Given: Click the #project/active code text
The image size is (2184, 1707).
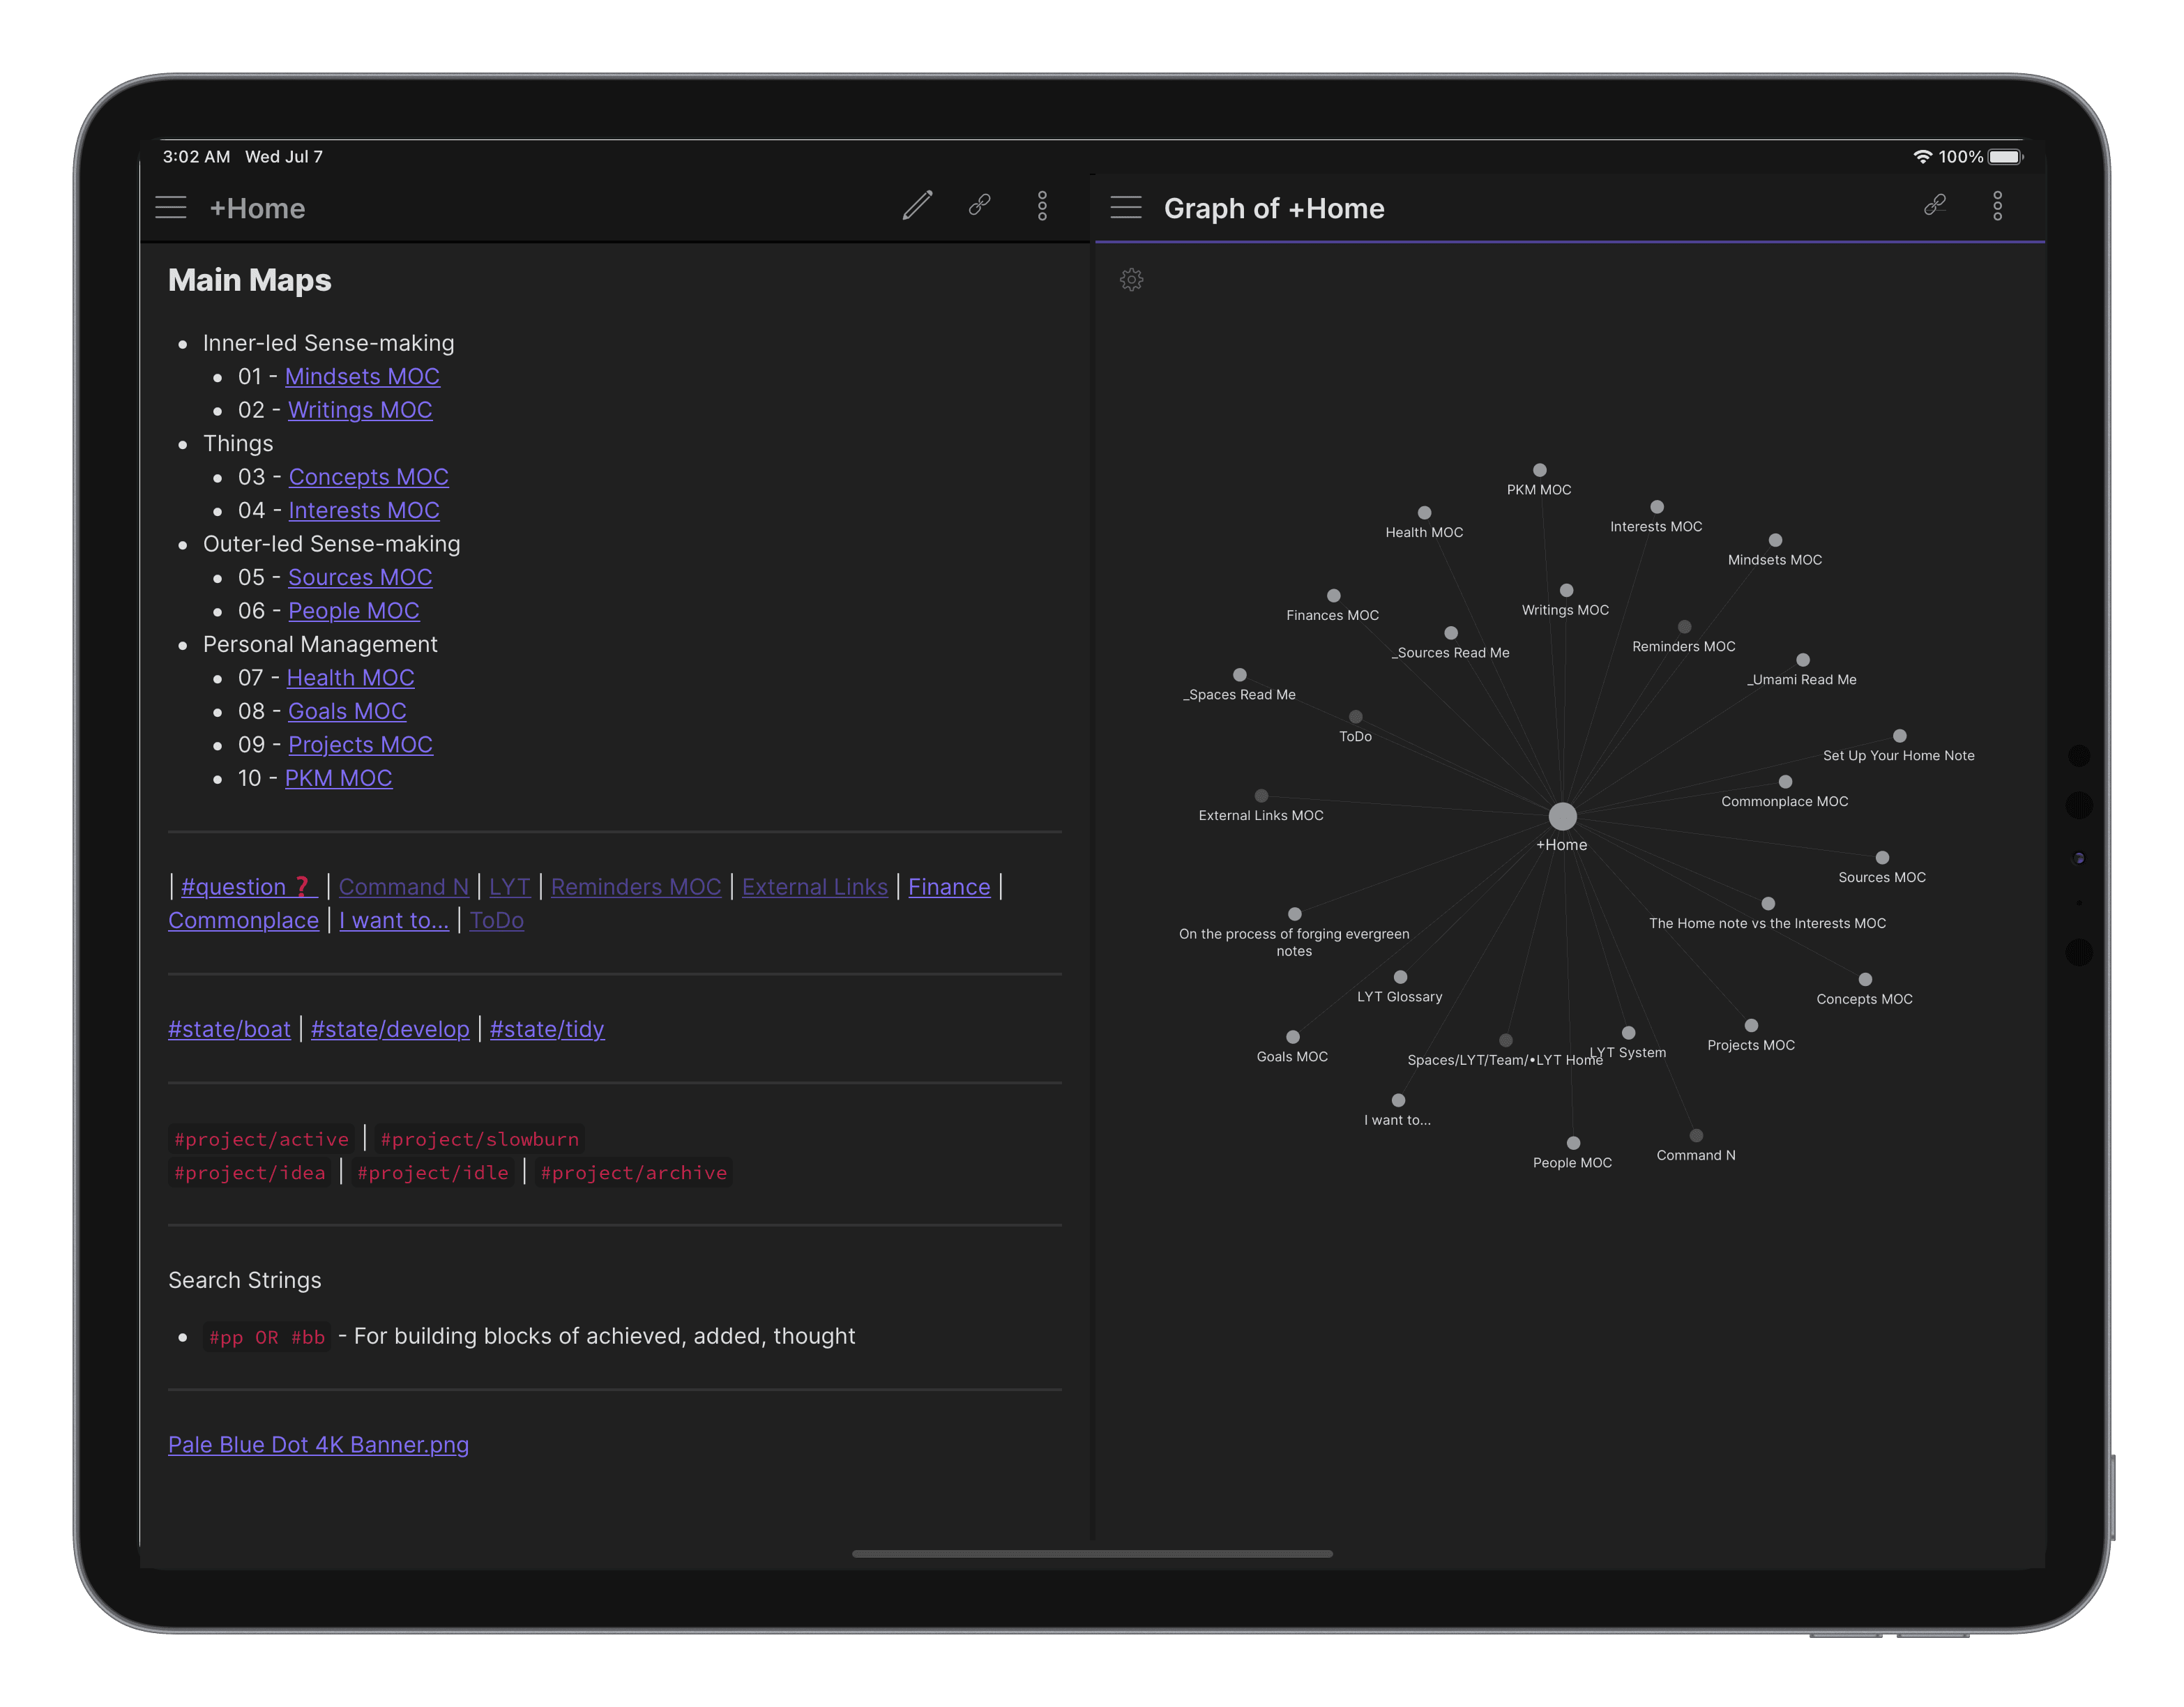Looking at the screenshot, I should [261, 1139].
